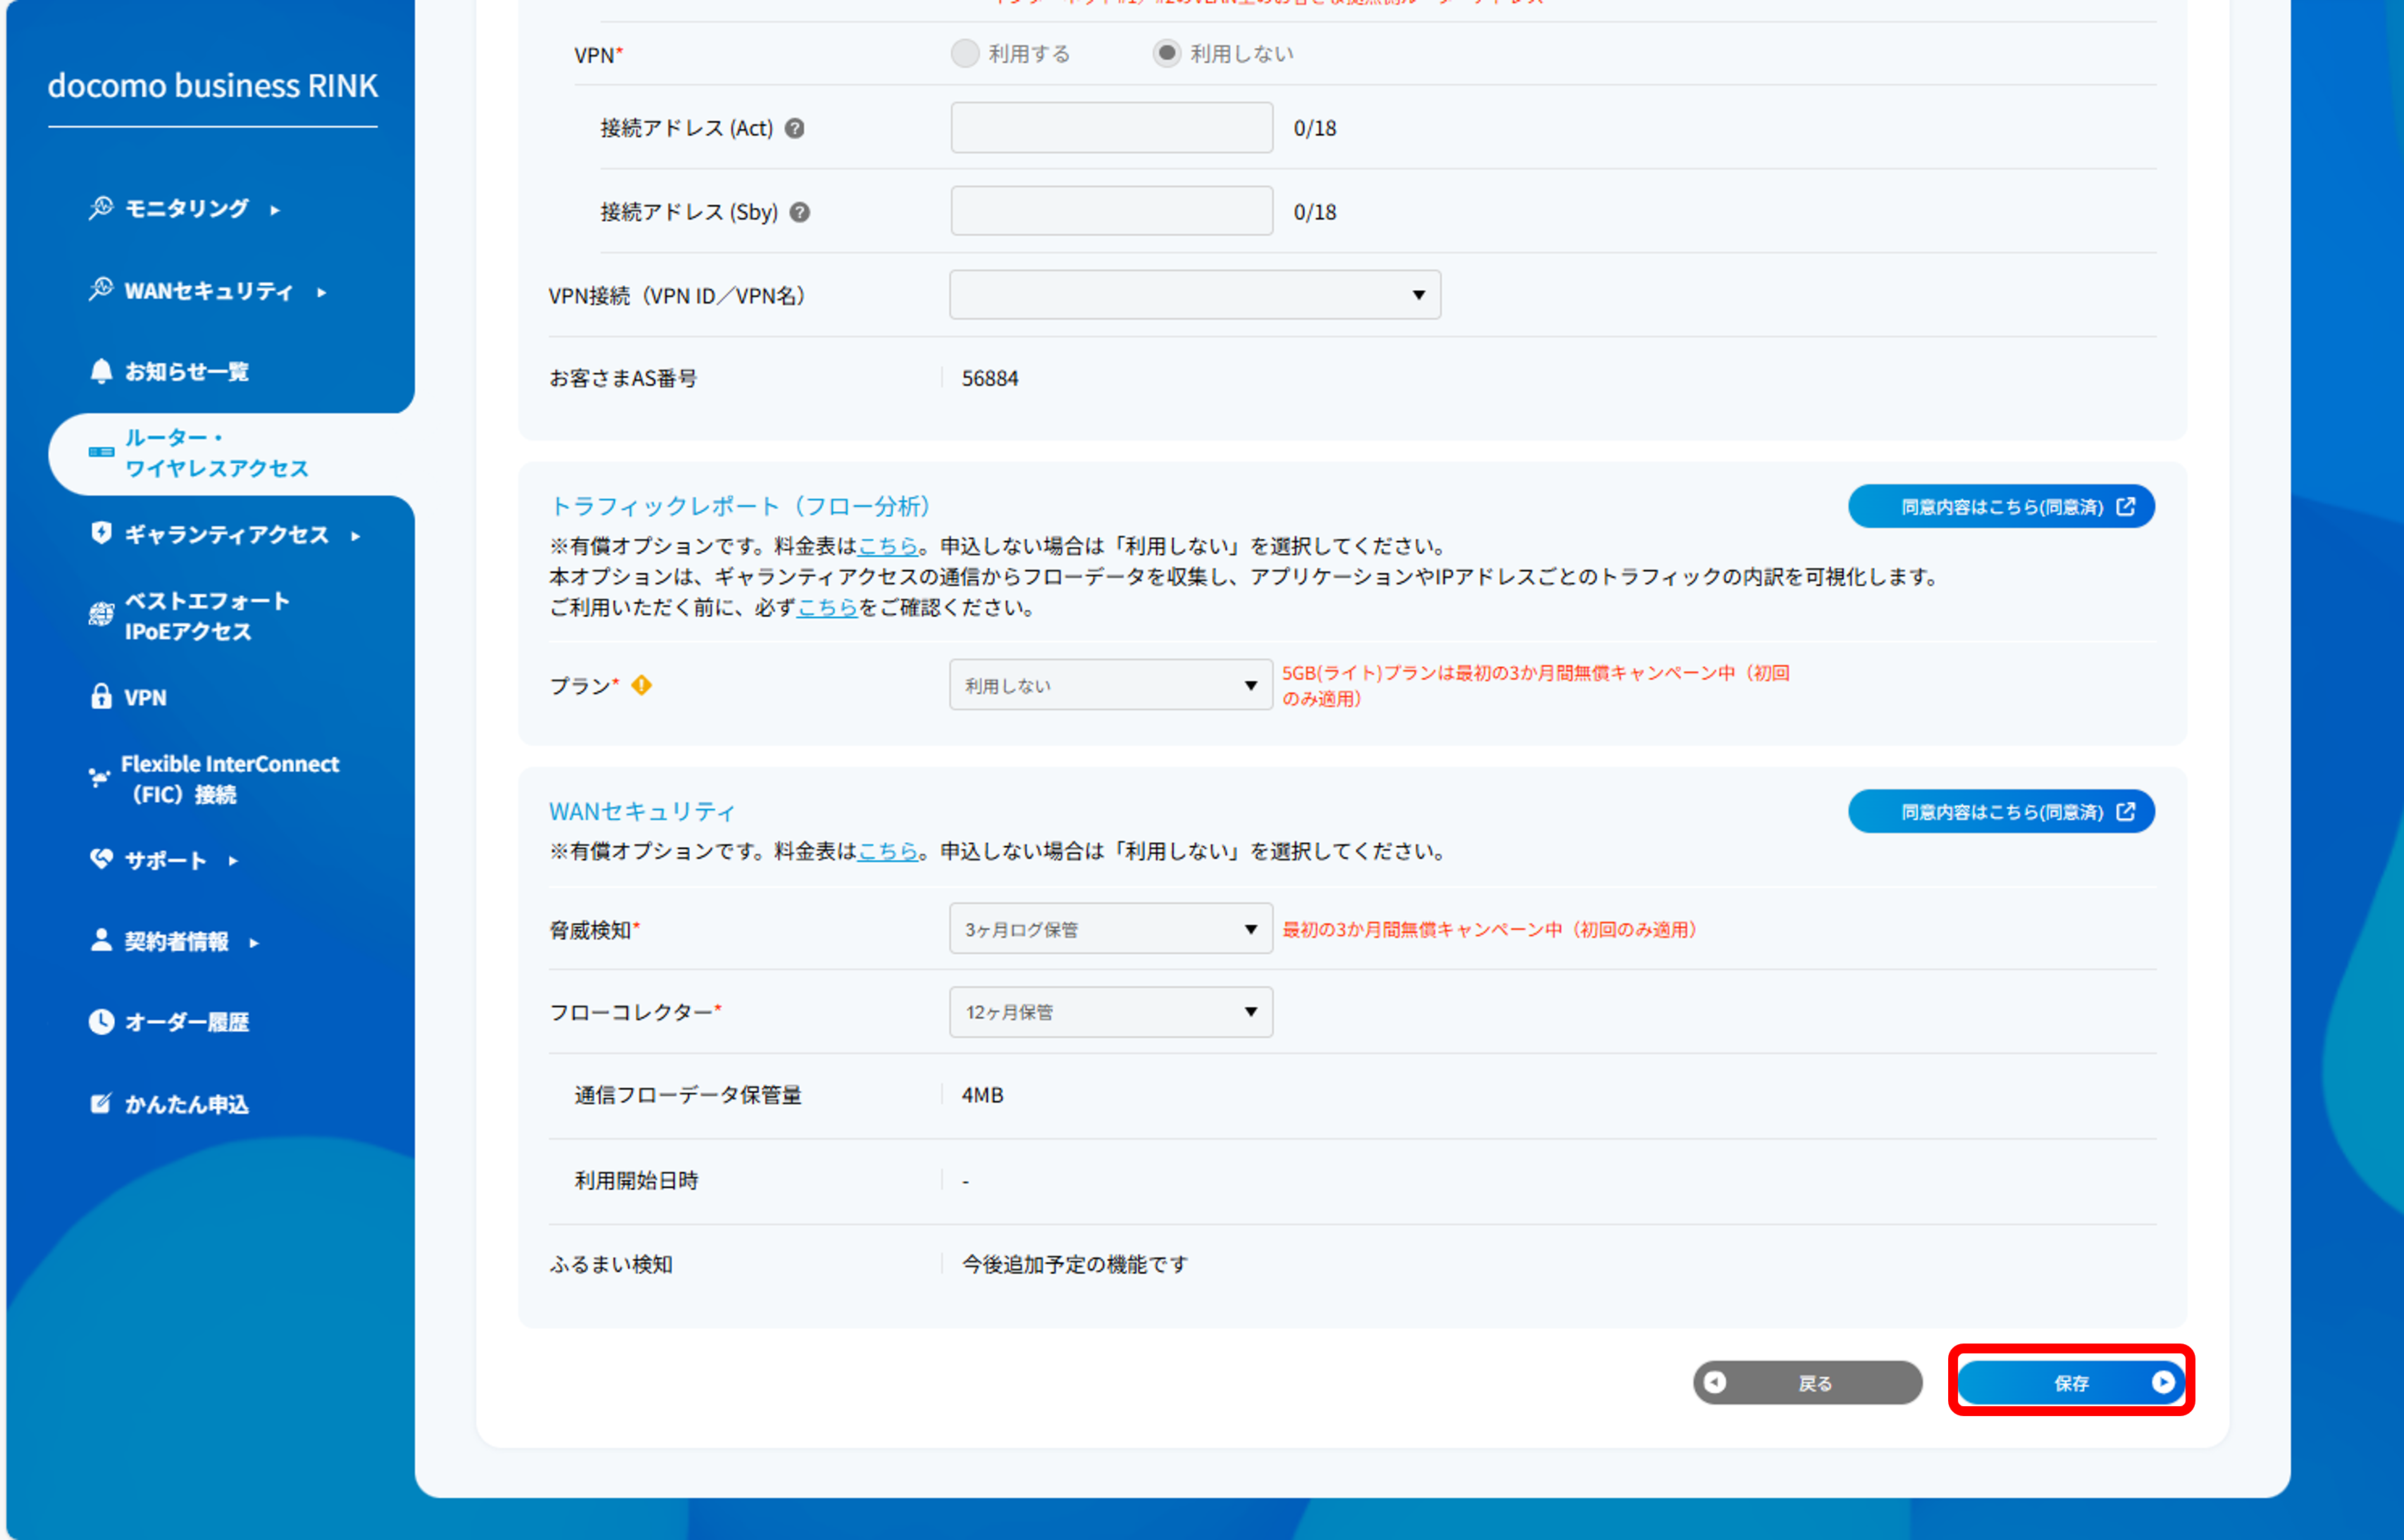This screenshot has height=1540, width=2404.
Task: Select the 利用しない radio for VPN
Action: point(1167,53)
